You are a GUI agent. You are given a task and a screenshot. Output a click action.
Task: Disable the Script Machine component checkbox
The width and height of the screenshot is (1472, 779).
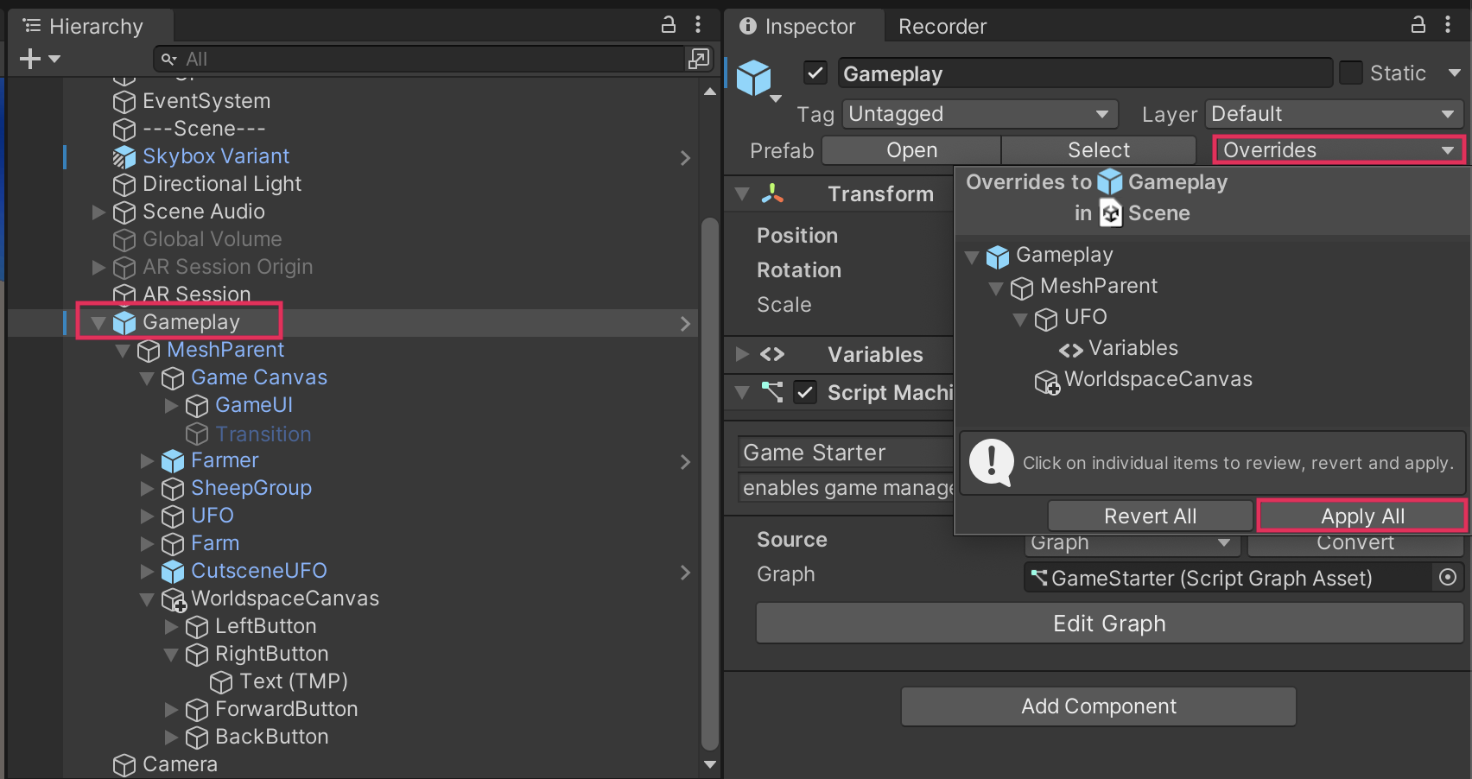tap(805, 393)
